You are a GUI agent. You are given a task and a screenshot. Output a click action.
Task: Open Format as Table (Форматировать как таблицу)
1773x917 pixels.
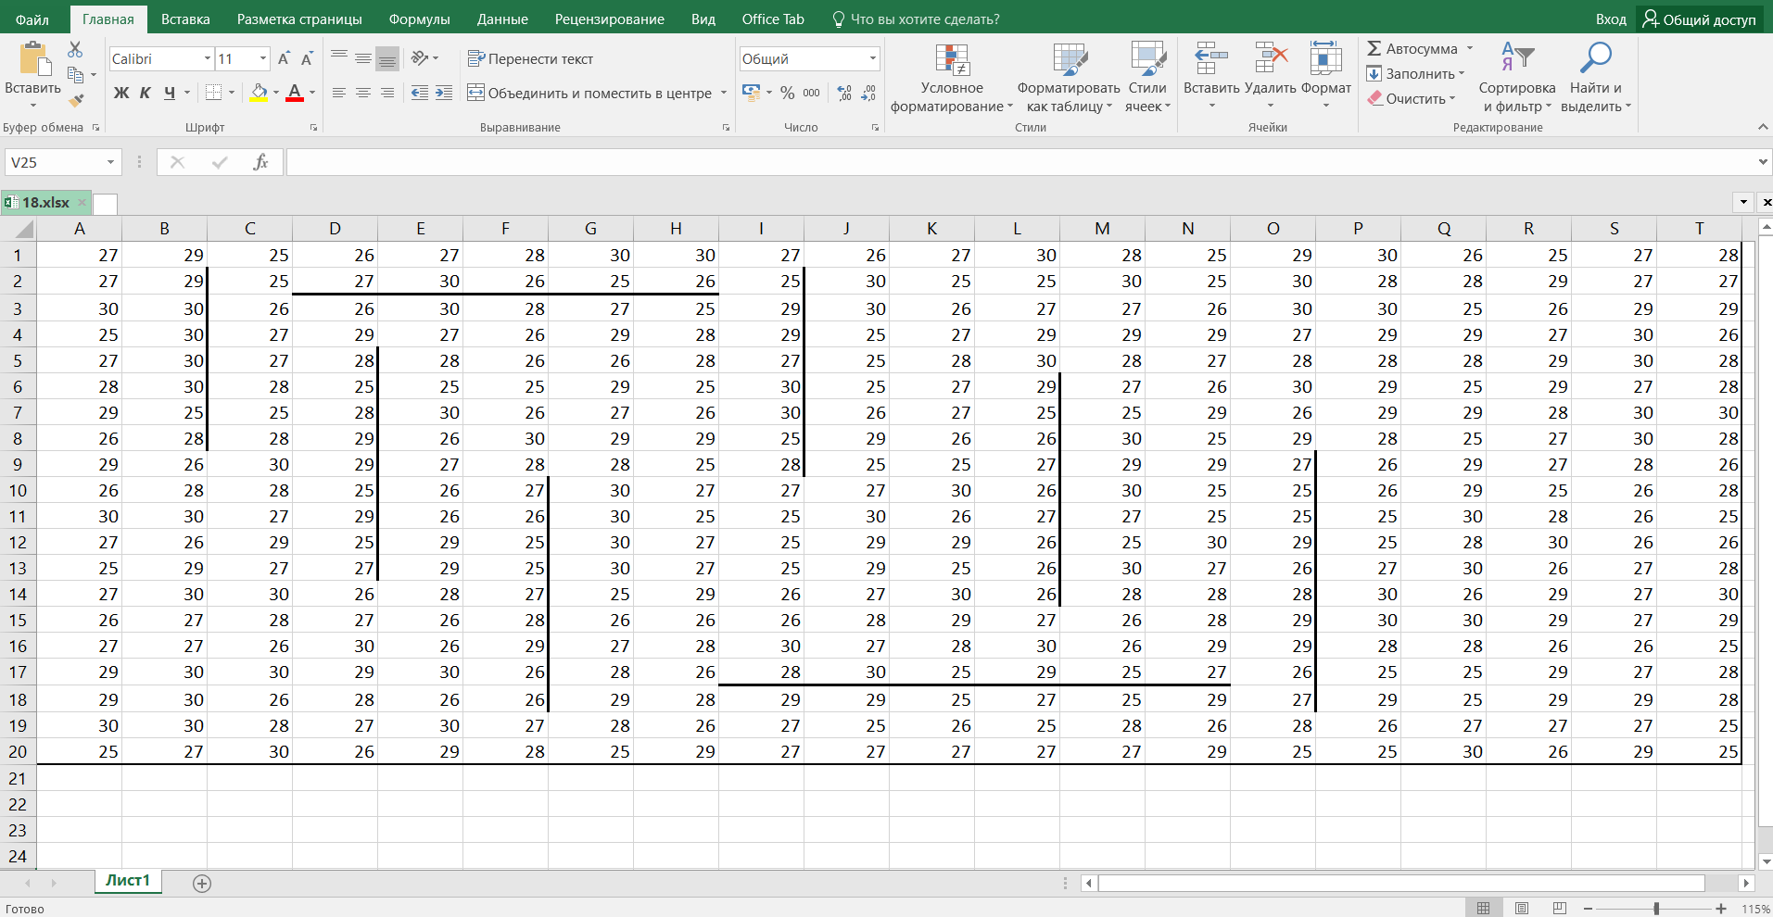pos(1069,78)
